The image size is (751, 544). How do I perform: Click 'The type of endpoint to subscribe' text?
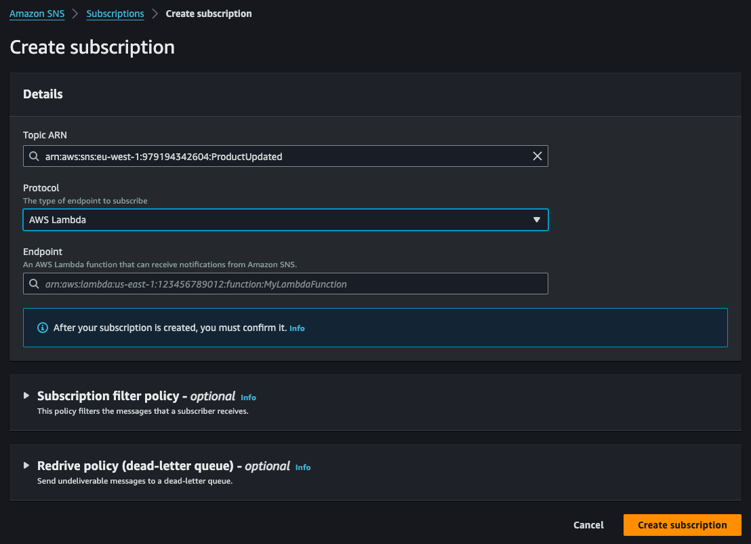tap(85, 201)
